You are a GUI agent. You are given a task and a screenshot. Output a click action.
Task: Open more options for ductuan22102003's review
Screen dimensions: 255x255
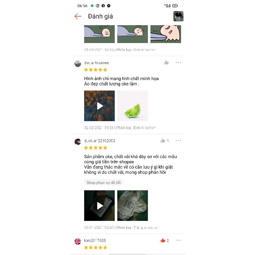(x=178, y=141)
